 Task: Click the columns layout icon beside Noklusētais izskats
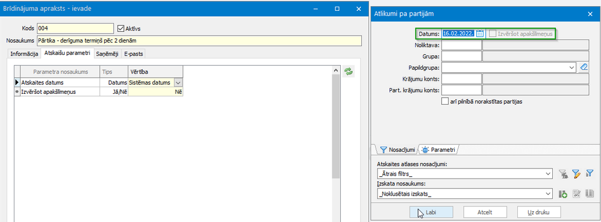[590, 194]
